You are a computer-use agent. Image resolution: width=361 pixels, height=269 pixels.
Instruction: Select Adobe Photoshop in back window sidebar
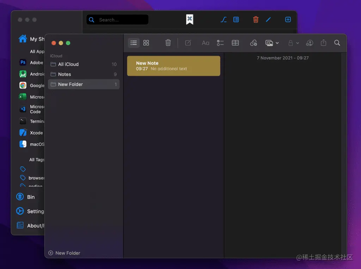coord(31,62)
